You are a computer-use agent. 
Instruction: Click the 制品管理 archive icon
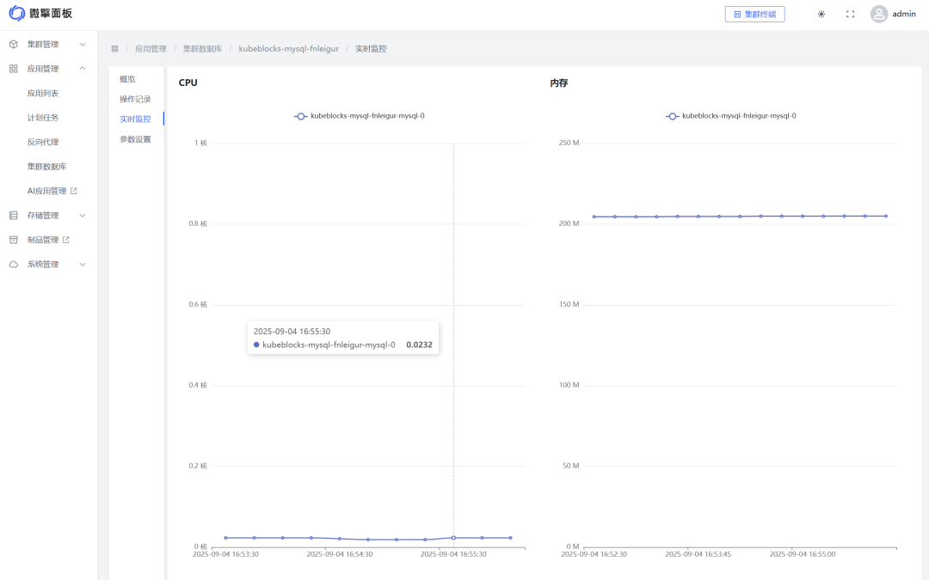pos(14,240)
